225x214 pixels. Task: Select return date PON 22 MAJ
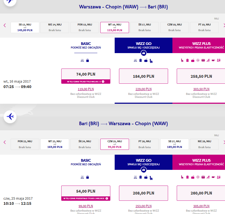coord(25,144)
